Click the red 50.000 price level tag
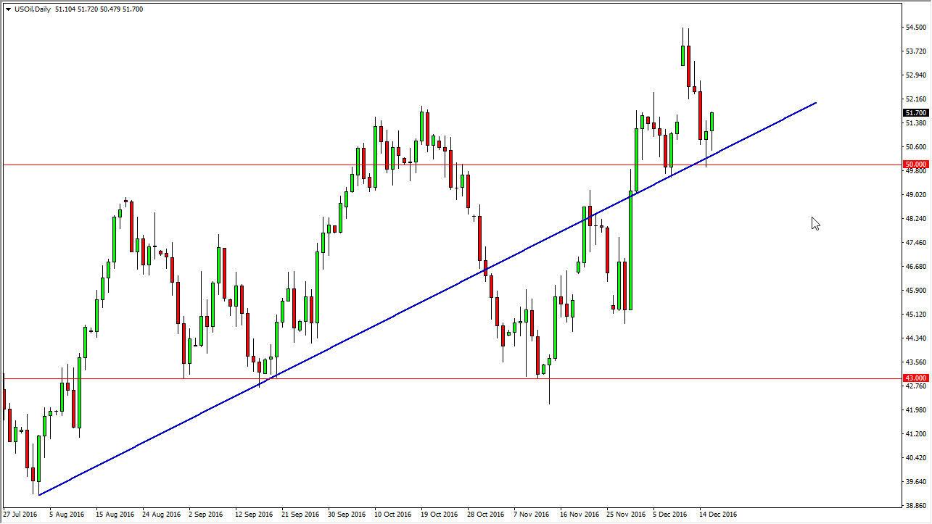932x524 pixels. 916,165
